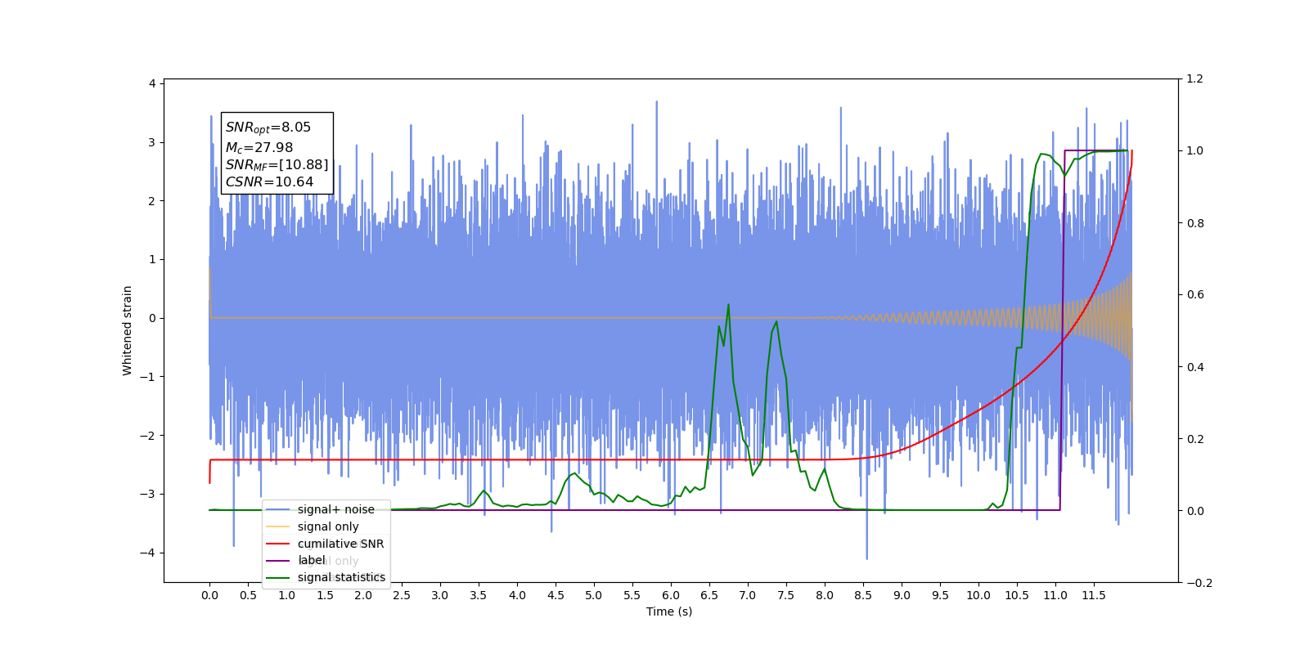The image size is (1309, 654).
Task: Click the x-axis tick label 11.5
Action: tap(1094, 595)
